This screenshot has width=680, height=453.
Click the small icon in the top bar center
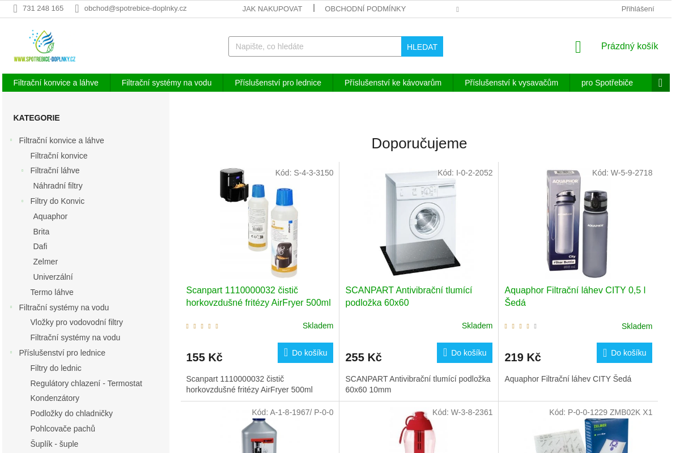tap(457, 10)
